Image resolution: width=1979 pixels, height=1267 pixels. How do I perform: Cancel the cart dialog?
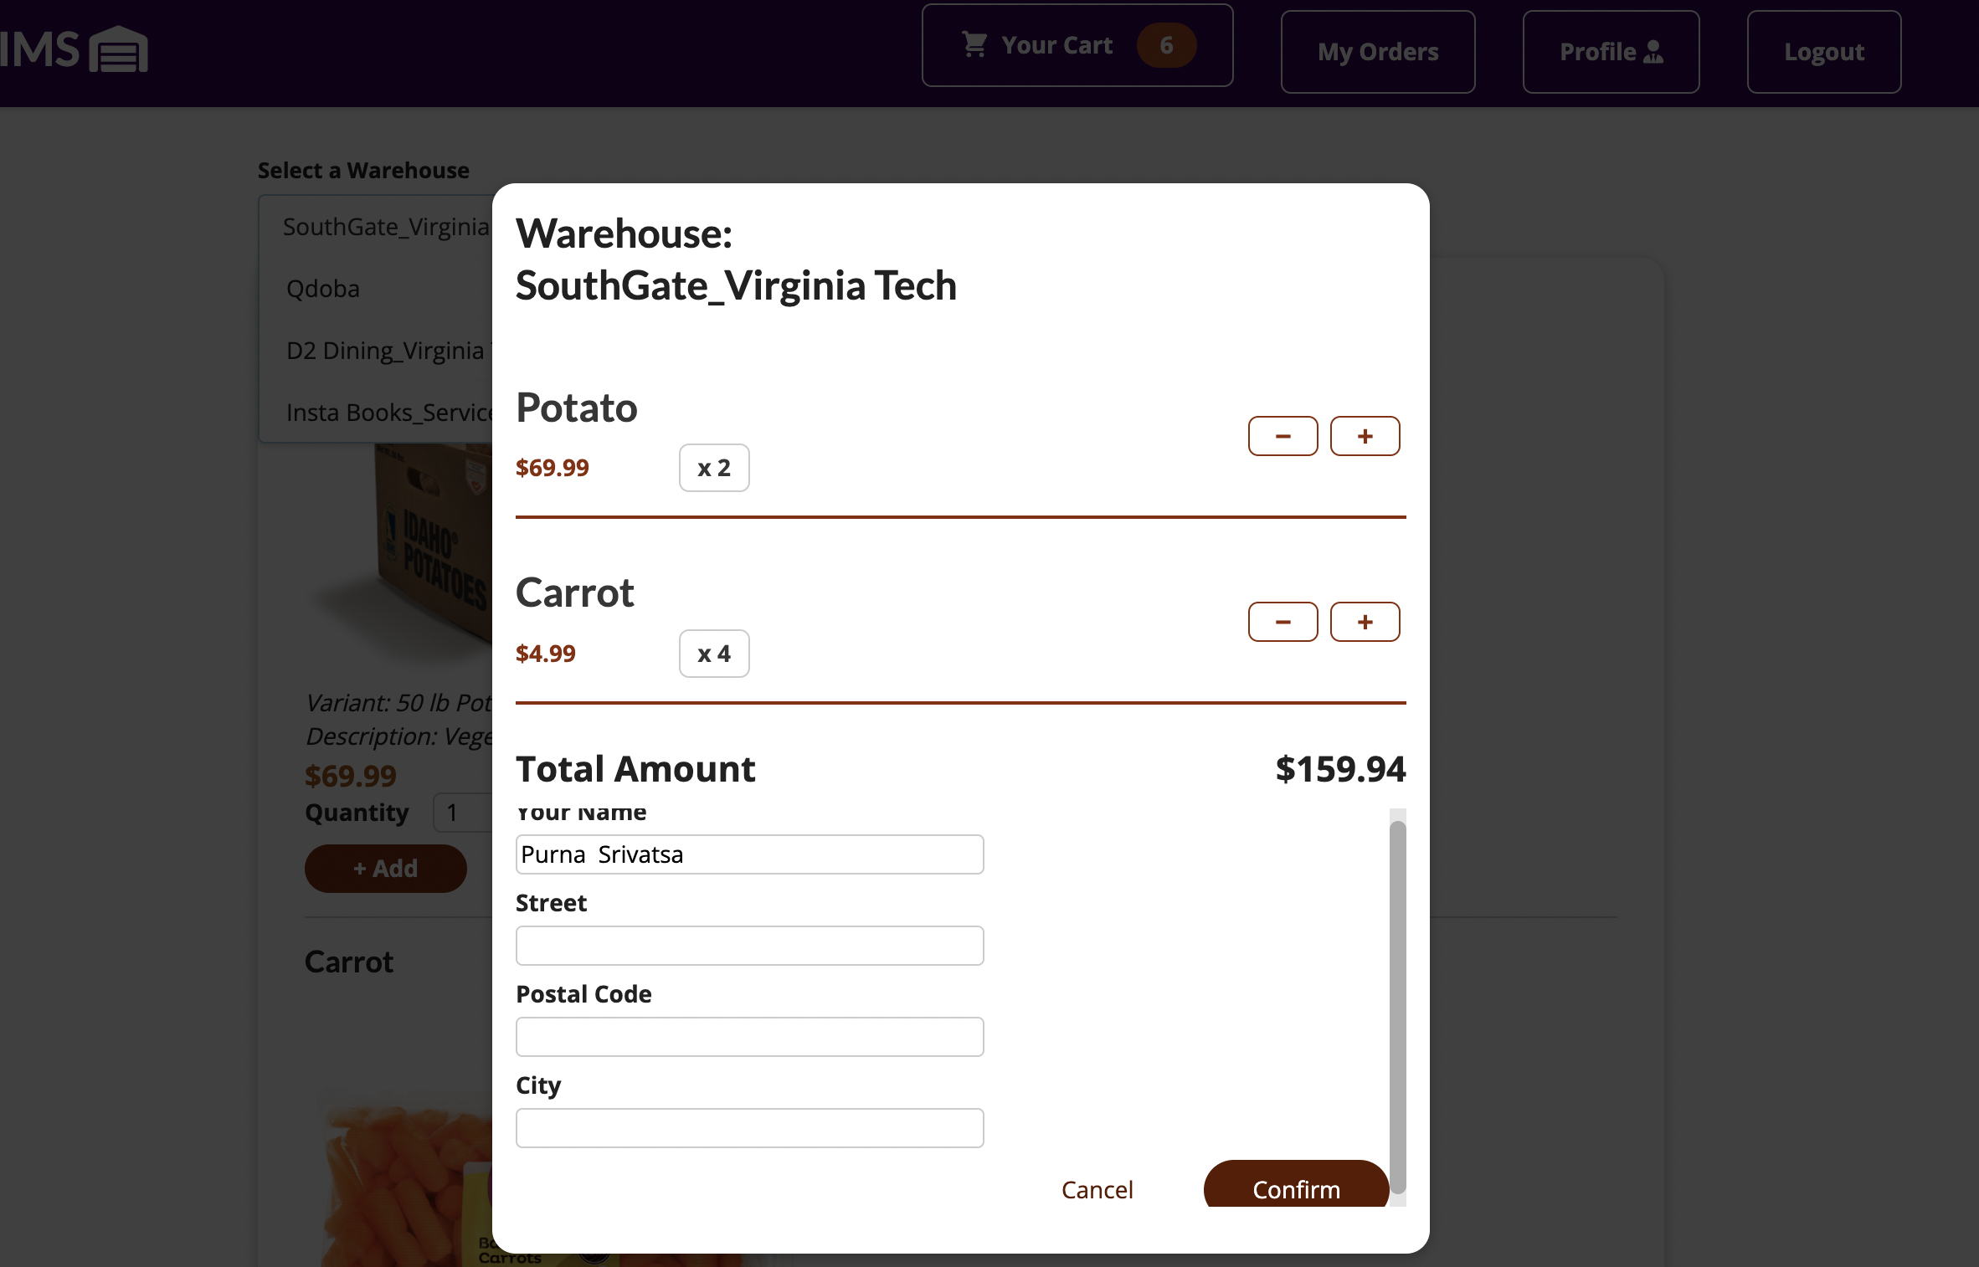pyautogui.click(x=1097, y=1189)
